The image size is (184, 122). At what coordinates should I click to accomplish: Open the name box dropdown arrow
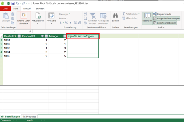(15, 31)
